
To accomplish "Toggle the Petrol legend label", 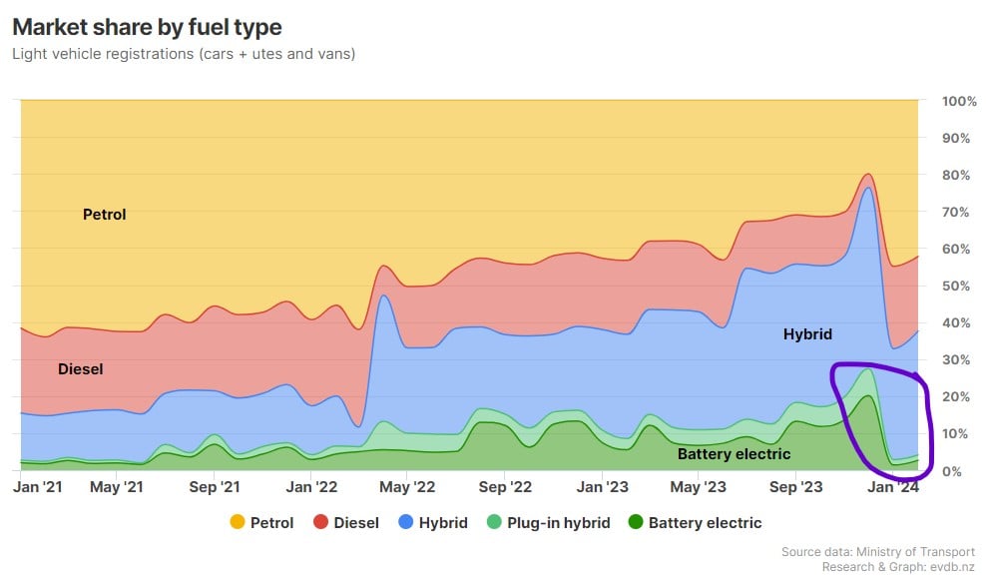I will coord(271,522).
